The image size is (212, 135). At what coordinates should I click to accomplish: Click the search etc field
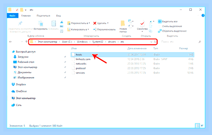click(179, 42)
